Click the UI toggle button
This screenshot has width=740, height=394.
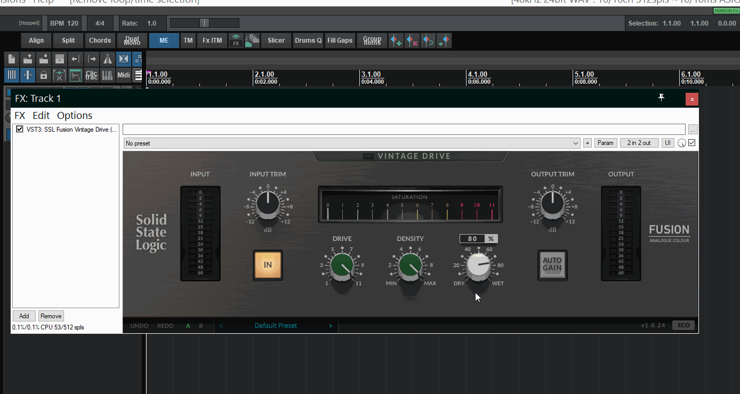667,143
